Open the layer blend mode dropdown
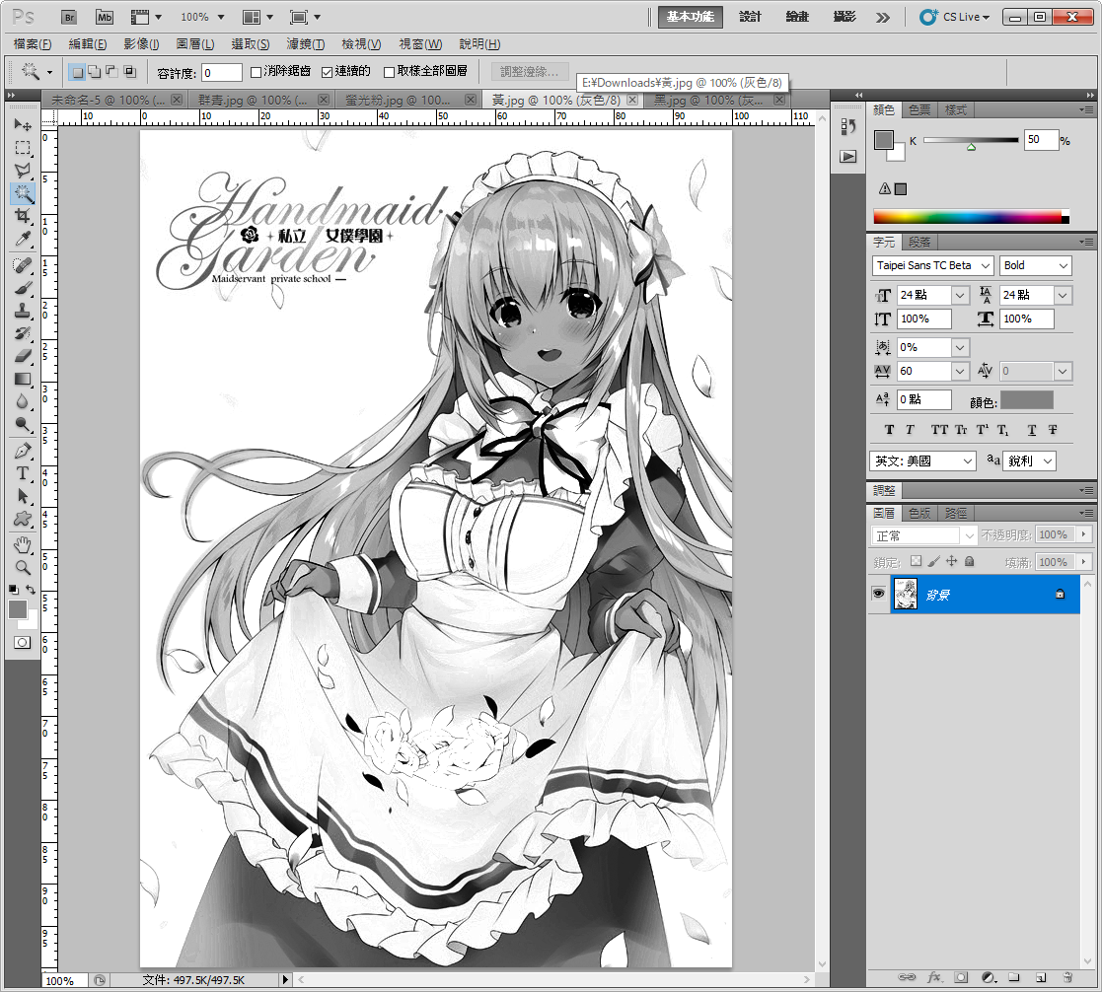This screenshot has height=992, width=1102. (924, 536)
